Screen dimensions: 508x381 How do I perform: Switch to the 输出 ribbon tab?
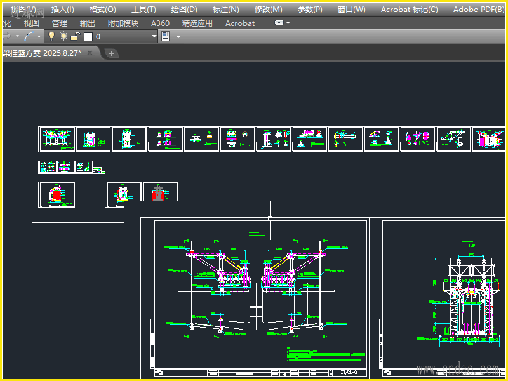(88, 23)
